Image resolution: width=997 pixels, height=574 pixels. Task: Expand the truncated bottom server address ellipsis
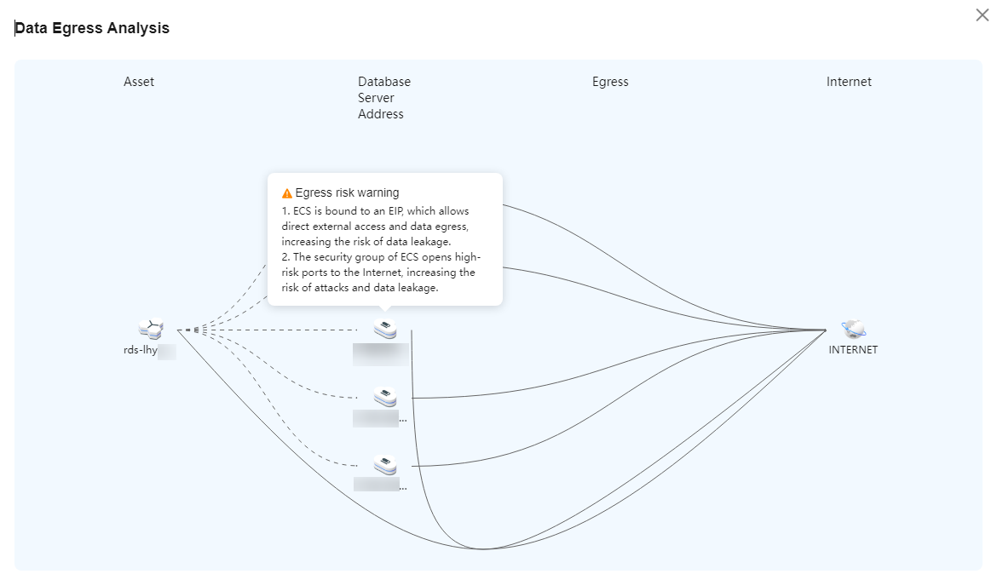coord(403,487)
